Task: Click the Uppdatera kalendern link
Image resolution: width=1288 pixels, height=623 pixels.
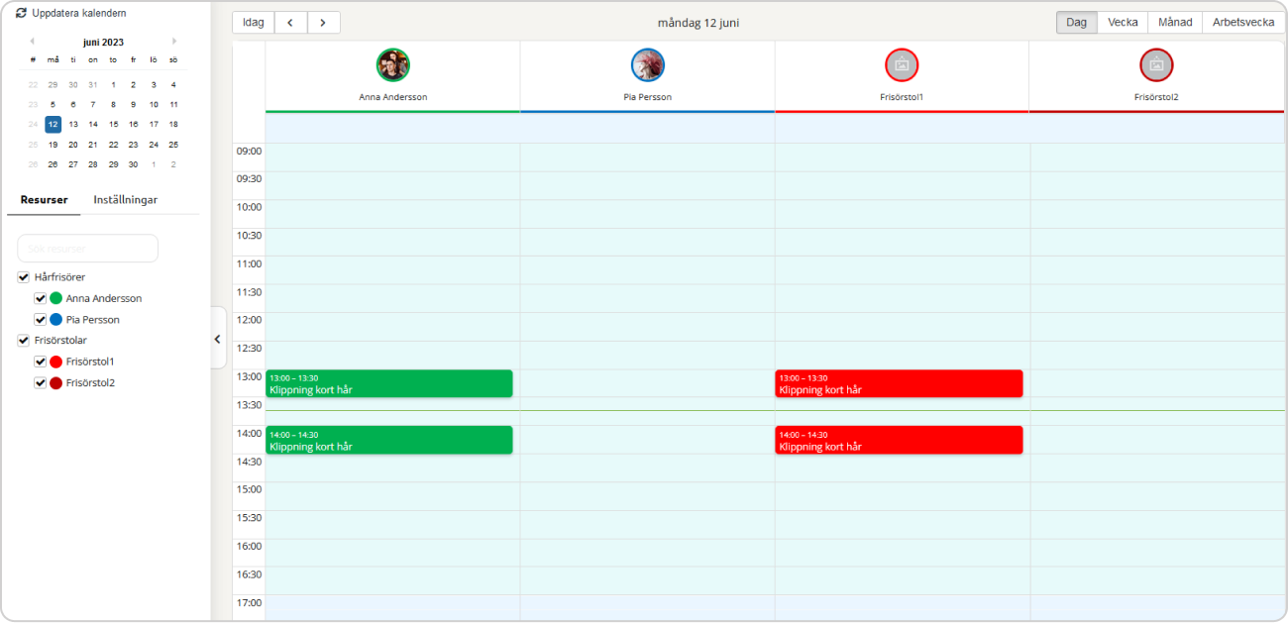Action: point(78,13)
